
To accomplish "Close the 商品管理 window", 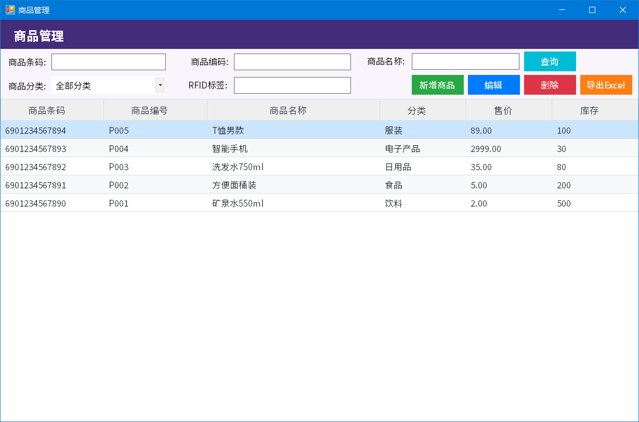I will pos(622,10).
